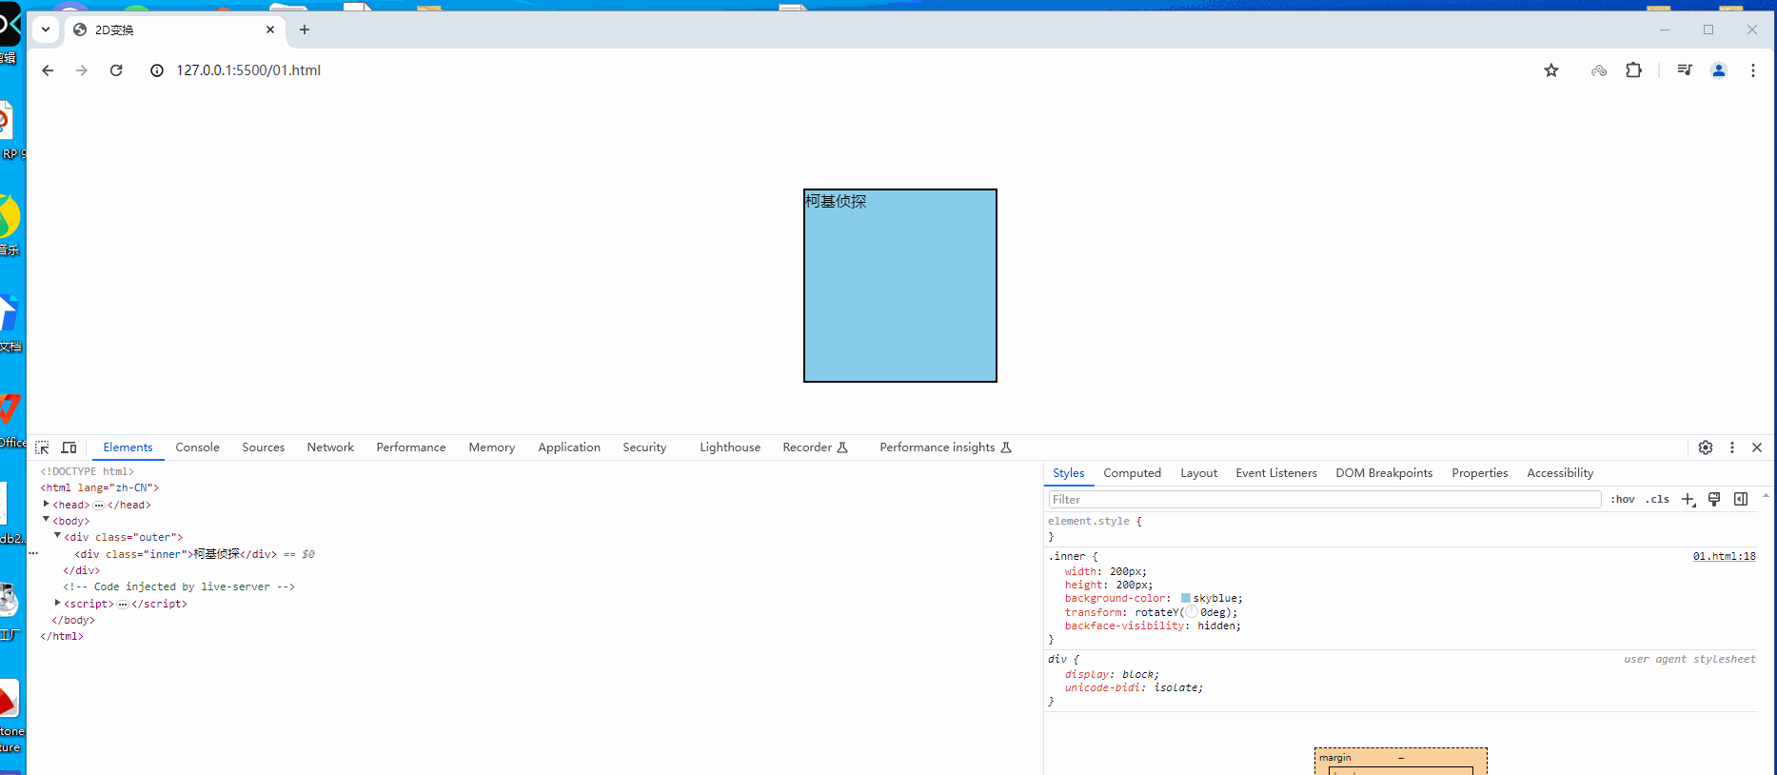Open the tab search dropdown
1777x775 pixels.
[x=45, y=30]
